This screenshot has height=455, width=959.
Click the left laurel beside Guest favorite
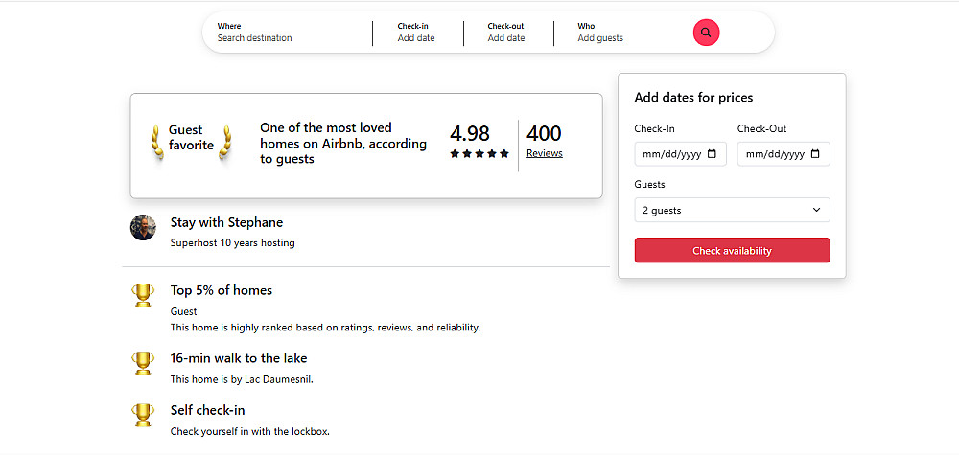[156, 143]
